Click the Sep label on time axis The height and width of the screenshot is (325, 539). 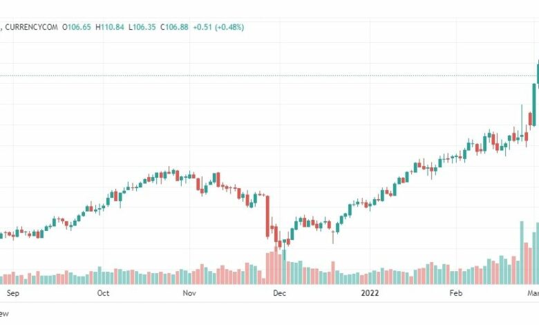[x=12, y=293]
